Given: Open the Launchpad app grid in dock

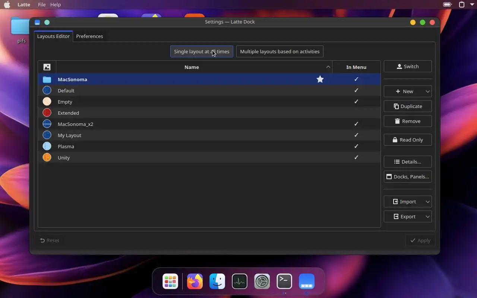Looking at the screenshot, I should click(x=170, y=281).
